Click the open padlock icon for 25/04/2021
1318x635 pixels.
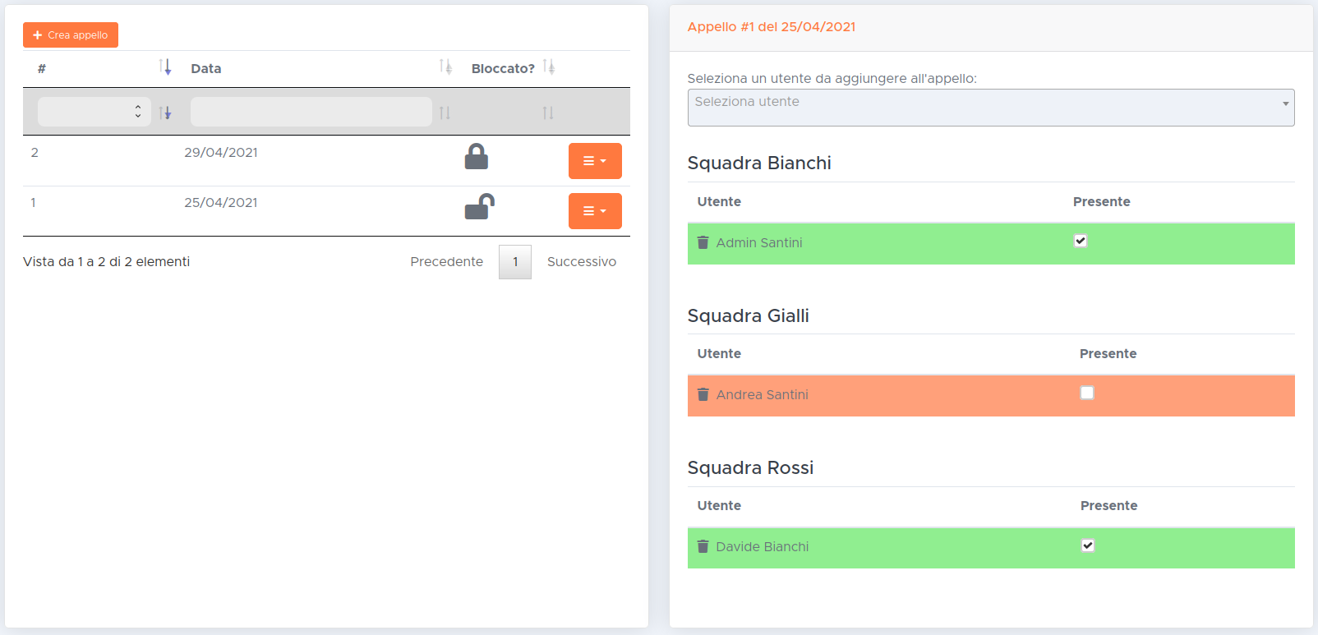(x=479, y=206)
